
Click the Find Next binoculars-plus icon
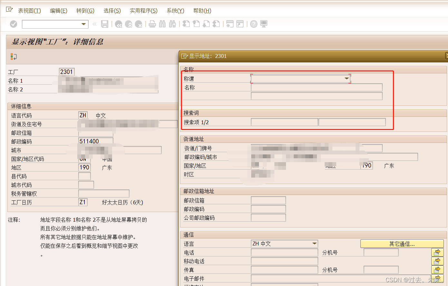click(x=172, y=24)
